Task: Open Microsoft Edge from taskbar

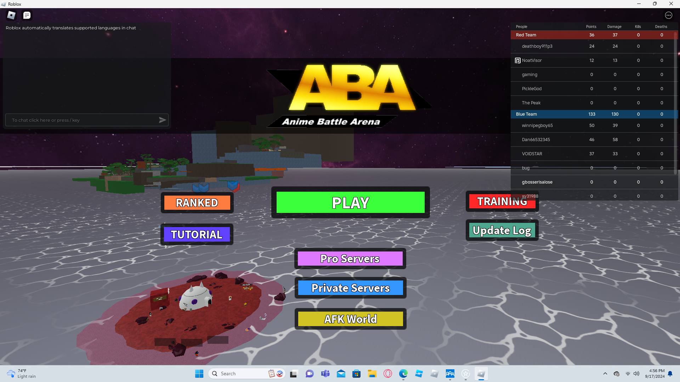Action: (403, 374)
